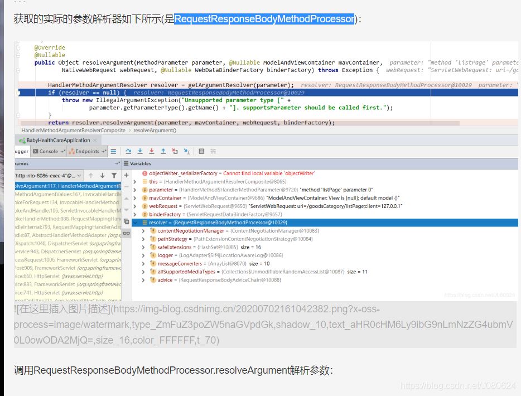Click the Step Into debugger icon
Viewport: 521px width, 396px height.
[x=139, y=151]
